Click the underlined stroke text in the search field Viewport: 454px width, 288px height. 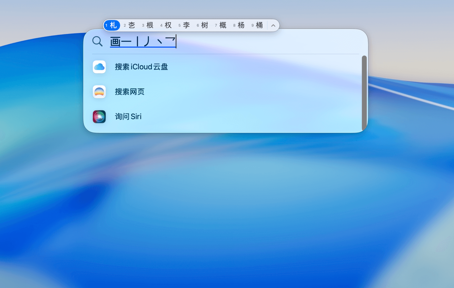[x=143, y=42]
